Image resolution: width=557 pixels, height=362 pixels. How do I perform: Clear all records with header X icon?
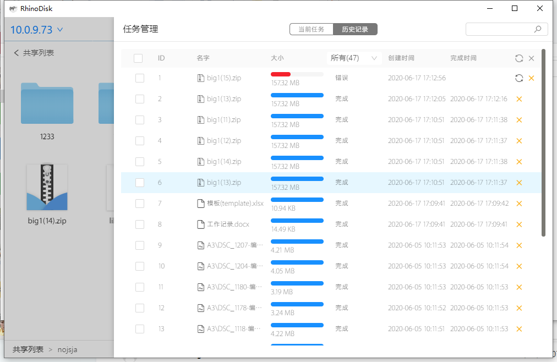click(x=531, y=58)
